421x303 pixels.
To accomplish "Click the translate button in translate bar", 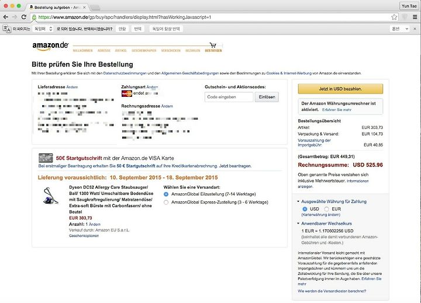I will pos(138,29).
